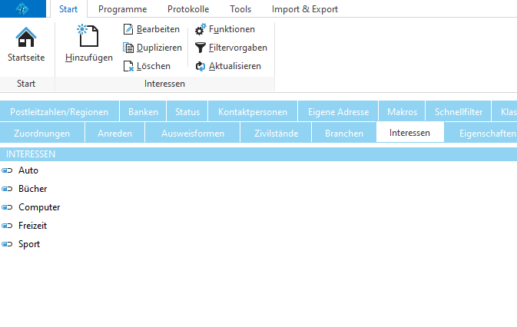This screenshot has height=327, width=517.
Task: Switch to the Ausweisformen tab
Action: coord(193,133)
